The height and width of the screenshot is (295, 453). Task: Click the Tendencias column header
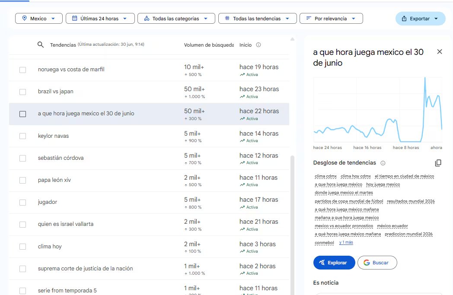tap(63, 45)
